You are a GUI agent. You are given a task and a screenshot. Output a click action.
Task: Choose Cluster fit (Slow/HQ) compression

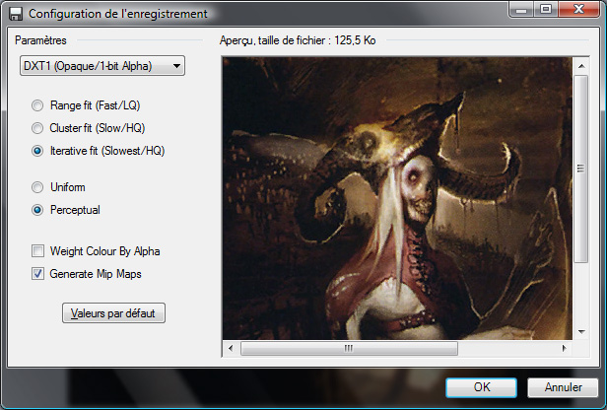(x=37, y=127)
